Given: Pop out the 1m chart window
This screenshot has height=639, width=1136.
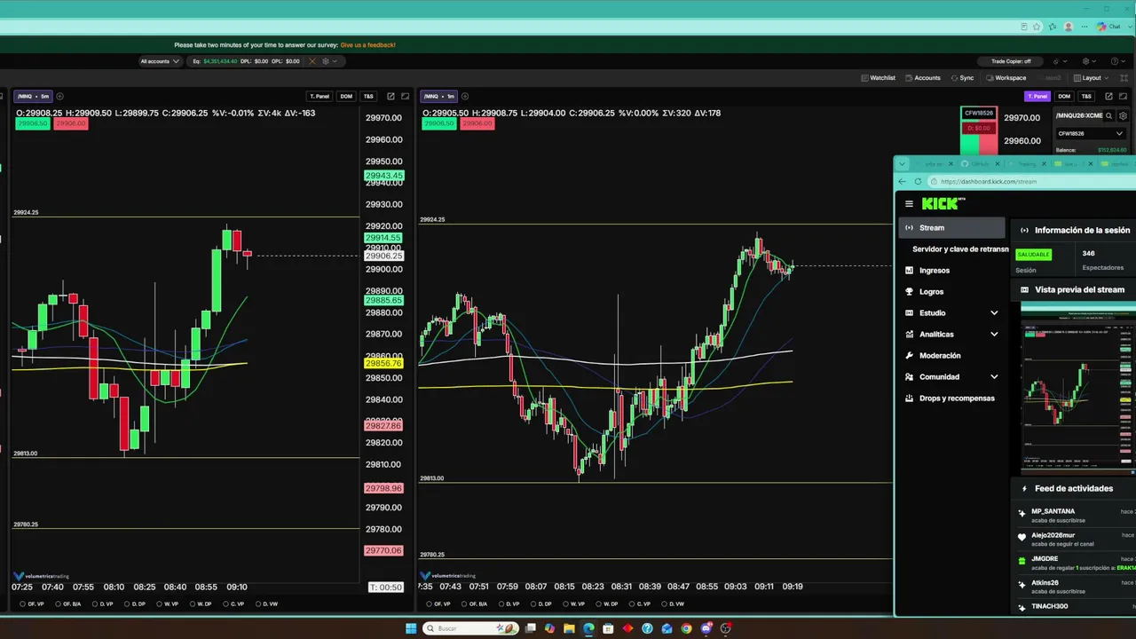Looking at the screenshot, I should pos(1110,96).
